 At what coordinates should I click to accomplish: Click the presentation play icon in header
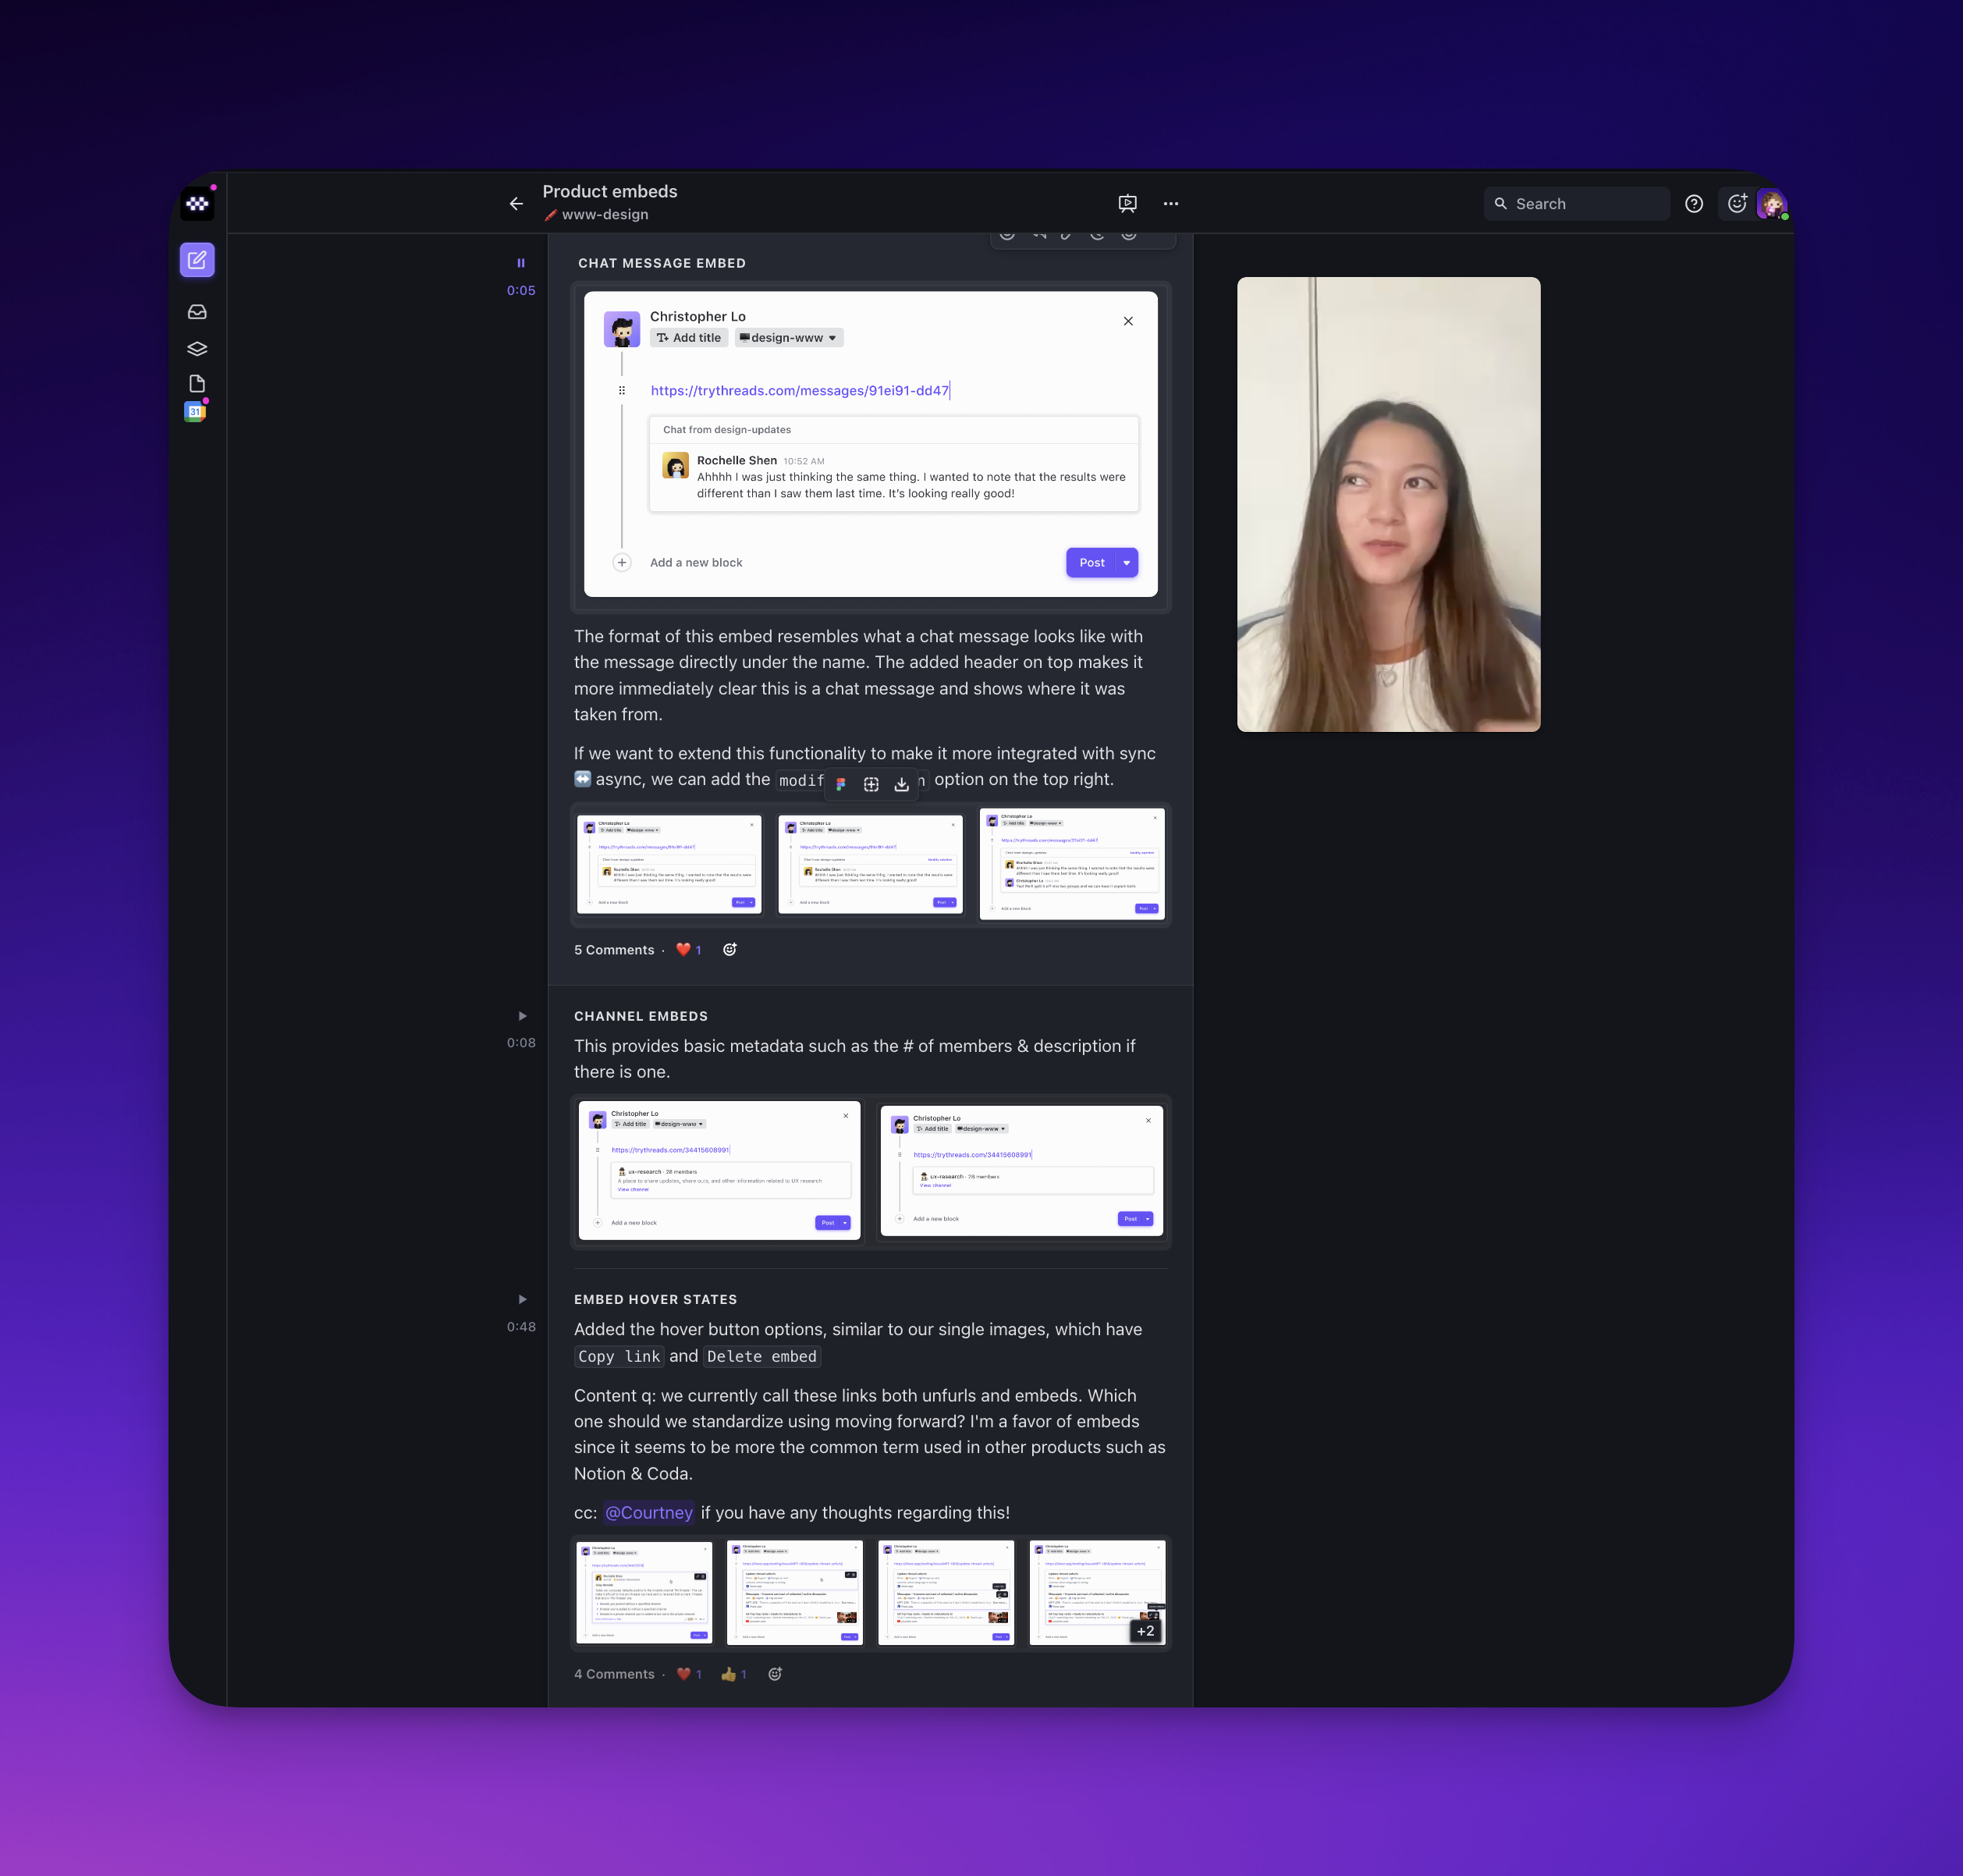point(1127,204)
